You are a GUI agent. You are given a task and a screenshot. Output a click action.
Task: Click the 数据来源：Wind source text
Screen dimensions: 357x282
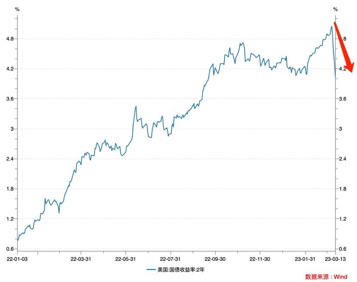click(326, 277)
